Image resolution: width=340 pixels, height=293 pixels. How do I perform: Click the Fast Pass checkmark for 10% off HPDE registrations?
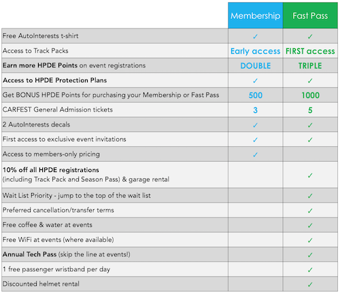(x=310, y=175)
